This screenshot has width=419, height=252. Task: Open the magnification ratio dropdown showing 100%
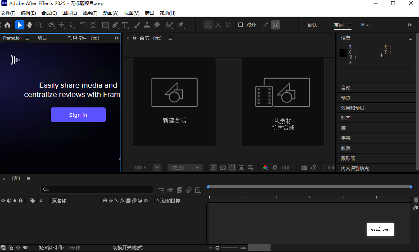[157, 167]
